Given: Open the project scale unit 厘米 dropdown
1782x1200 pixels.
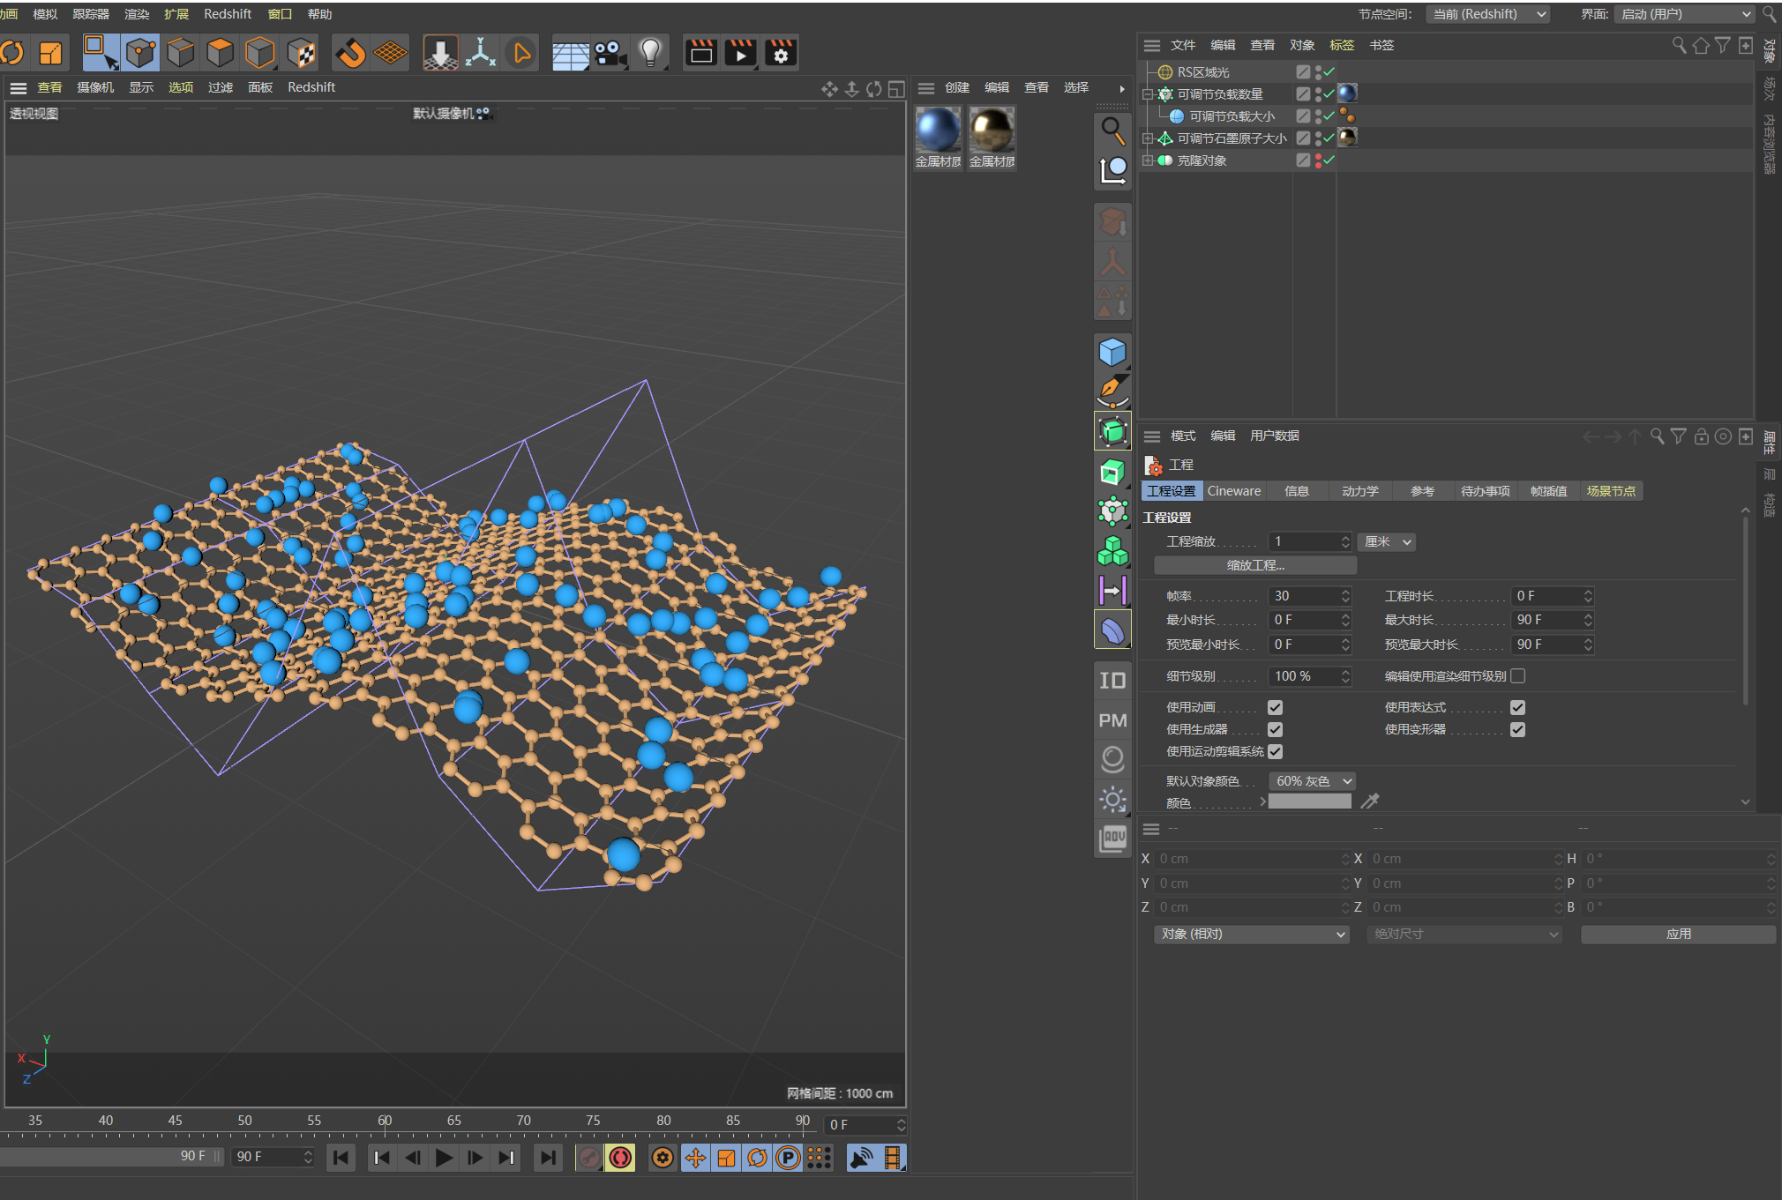Looking at the screenshot, I should point(1387,541).
